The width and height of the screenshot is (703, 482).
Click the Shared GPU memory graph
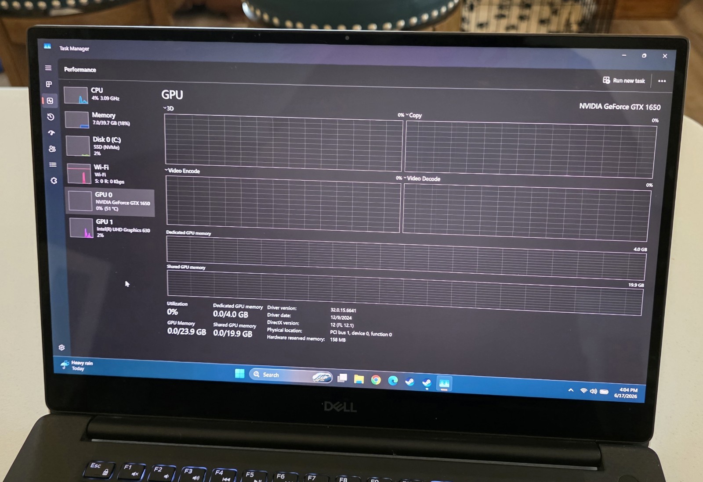[405, 293]
